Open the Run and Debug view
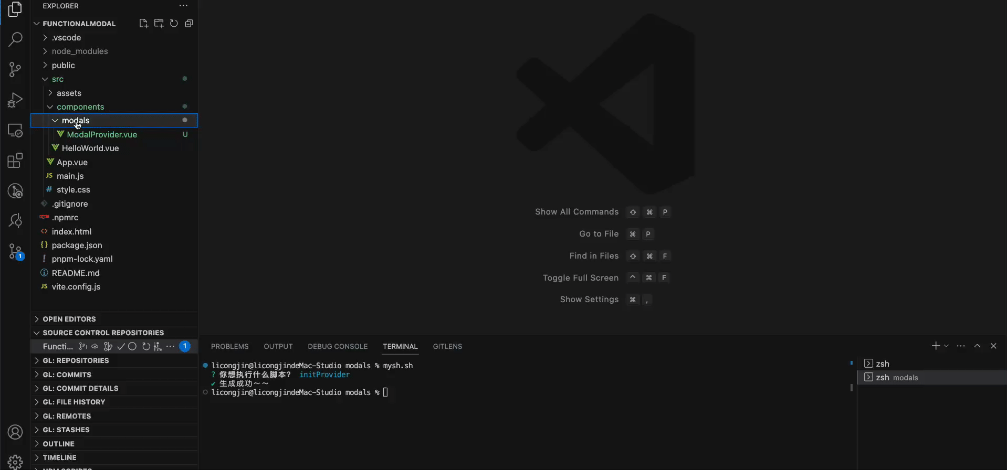Screen dimensions: 1007x470 pos(15,100)
